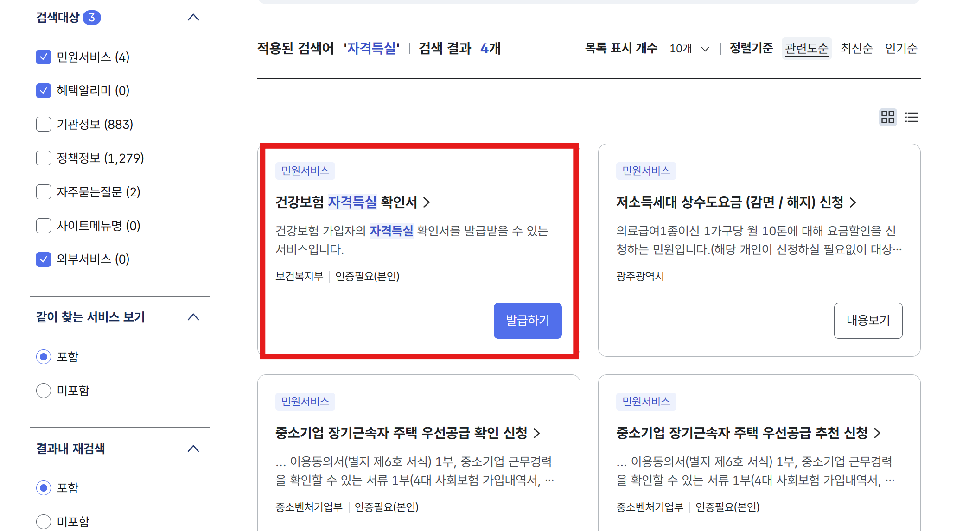Check the 자주묻는질문 (2) checkbox

(44, 192)
